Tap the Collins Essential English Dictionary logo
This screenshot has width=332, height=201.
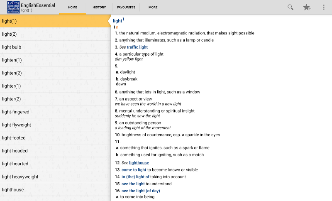pyautogui.click(x=13, y=7)
